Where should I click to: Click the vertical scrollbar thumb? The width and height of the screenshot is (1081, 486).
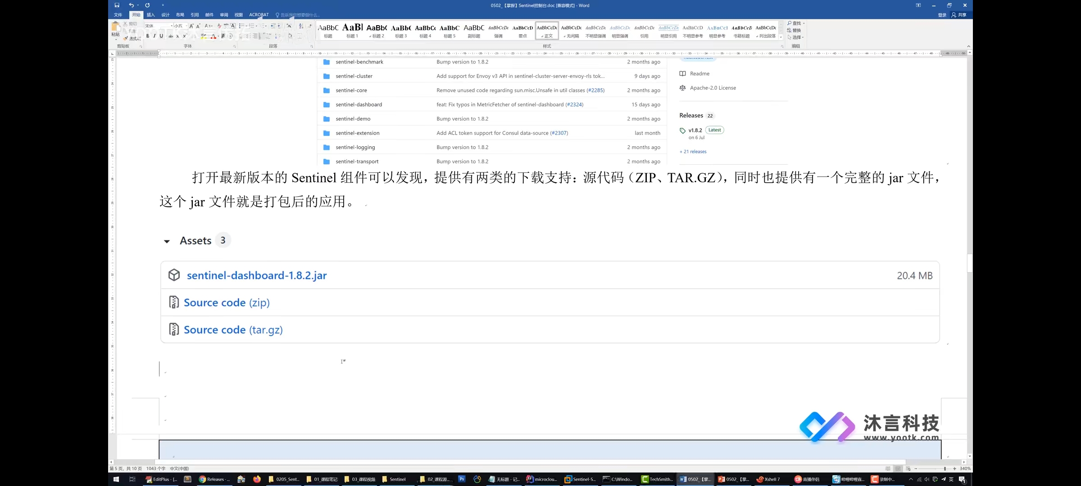[x=970, y=263]
